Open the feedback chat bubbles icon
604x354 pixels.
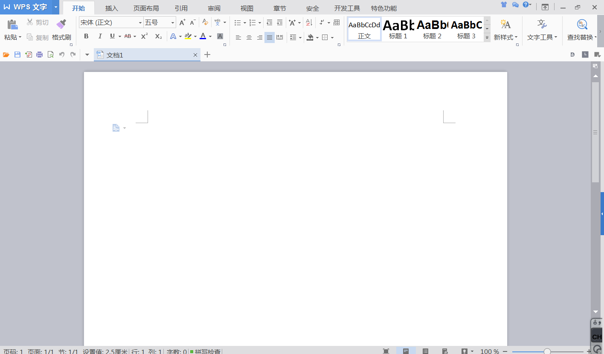coord(515,5)
